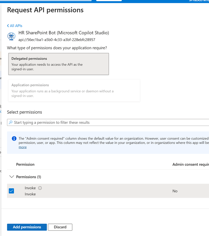Uncheck the Invoke permission checkbox
Screen dimensions: 209x236
coord(11,191)
